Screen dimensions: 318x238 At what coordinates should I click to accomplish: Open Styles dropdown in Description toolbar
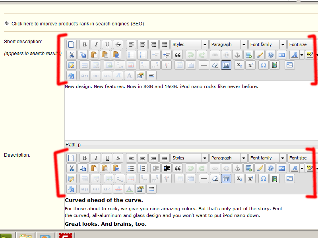pos(190,158)
